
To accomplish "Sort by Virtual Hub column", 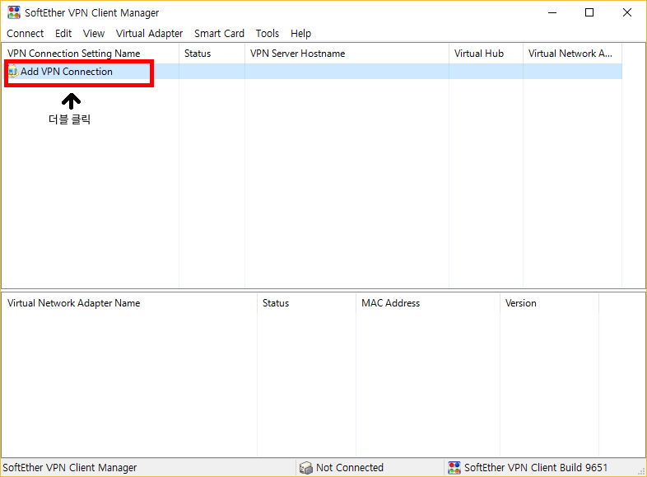I will pyautogui.click(x=486, y=54).
